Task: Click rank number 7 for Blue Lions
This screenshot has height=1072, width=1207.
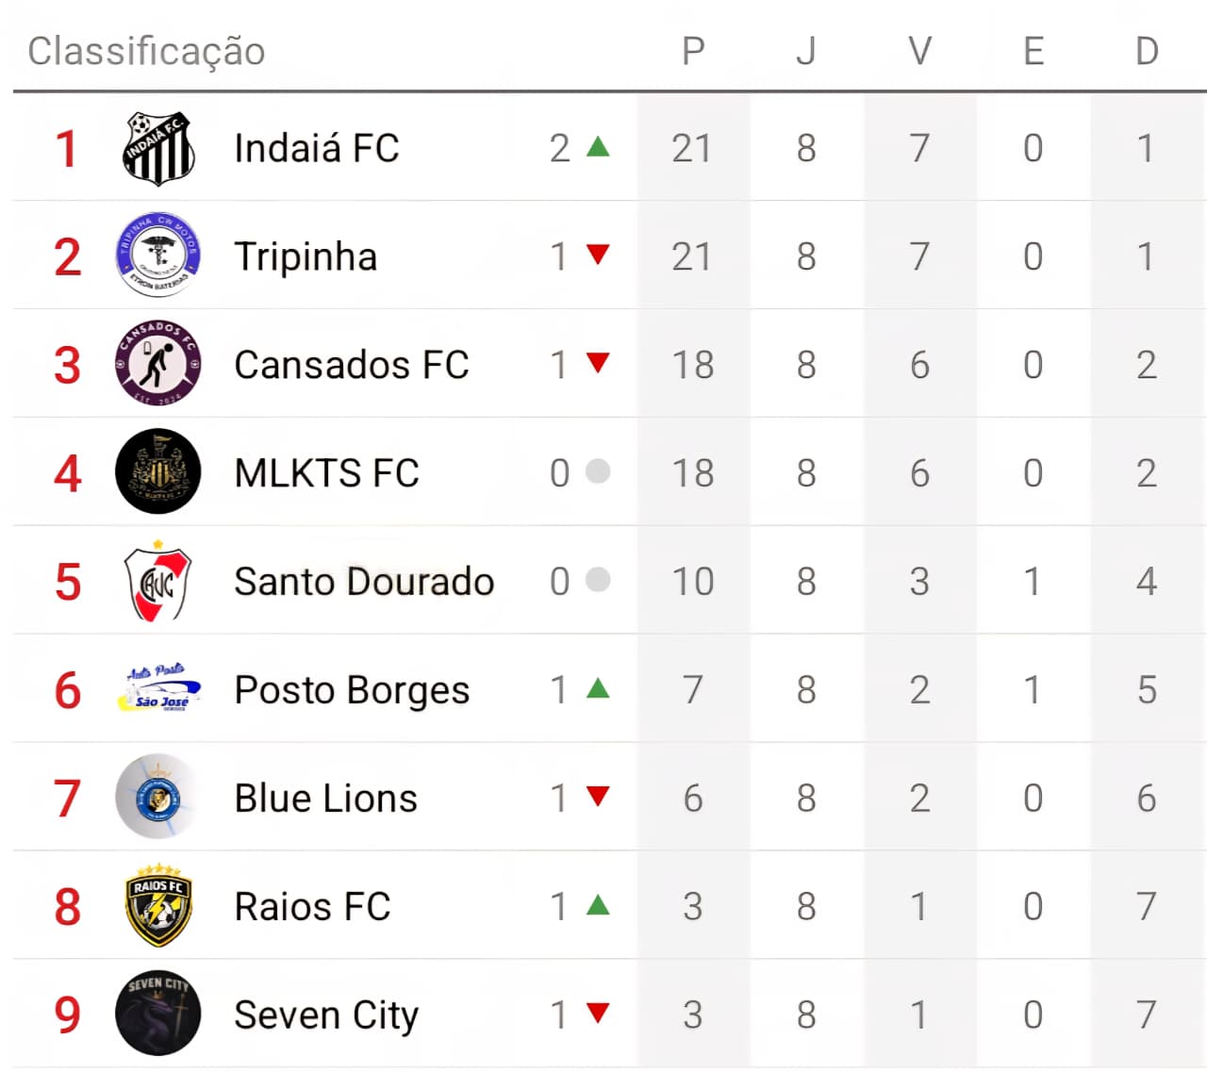Action: 67,799
